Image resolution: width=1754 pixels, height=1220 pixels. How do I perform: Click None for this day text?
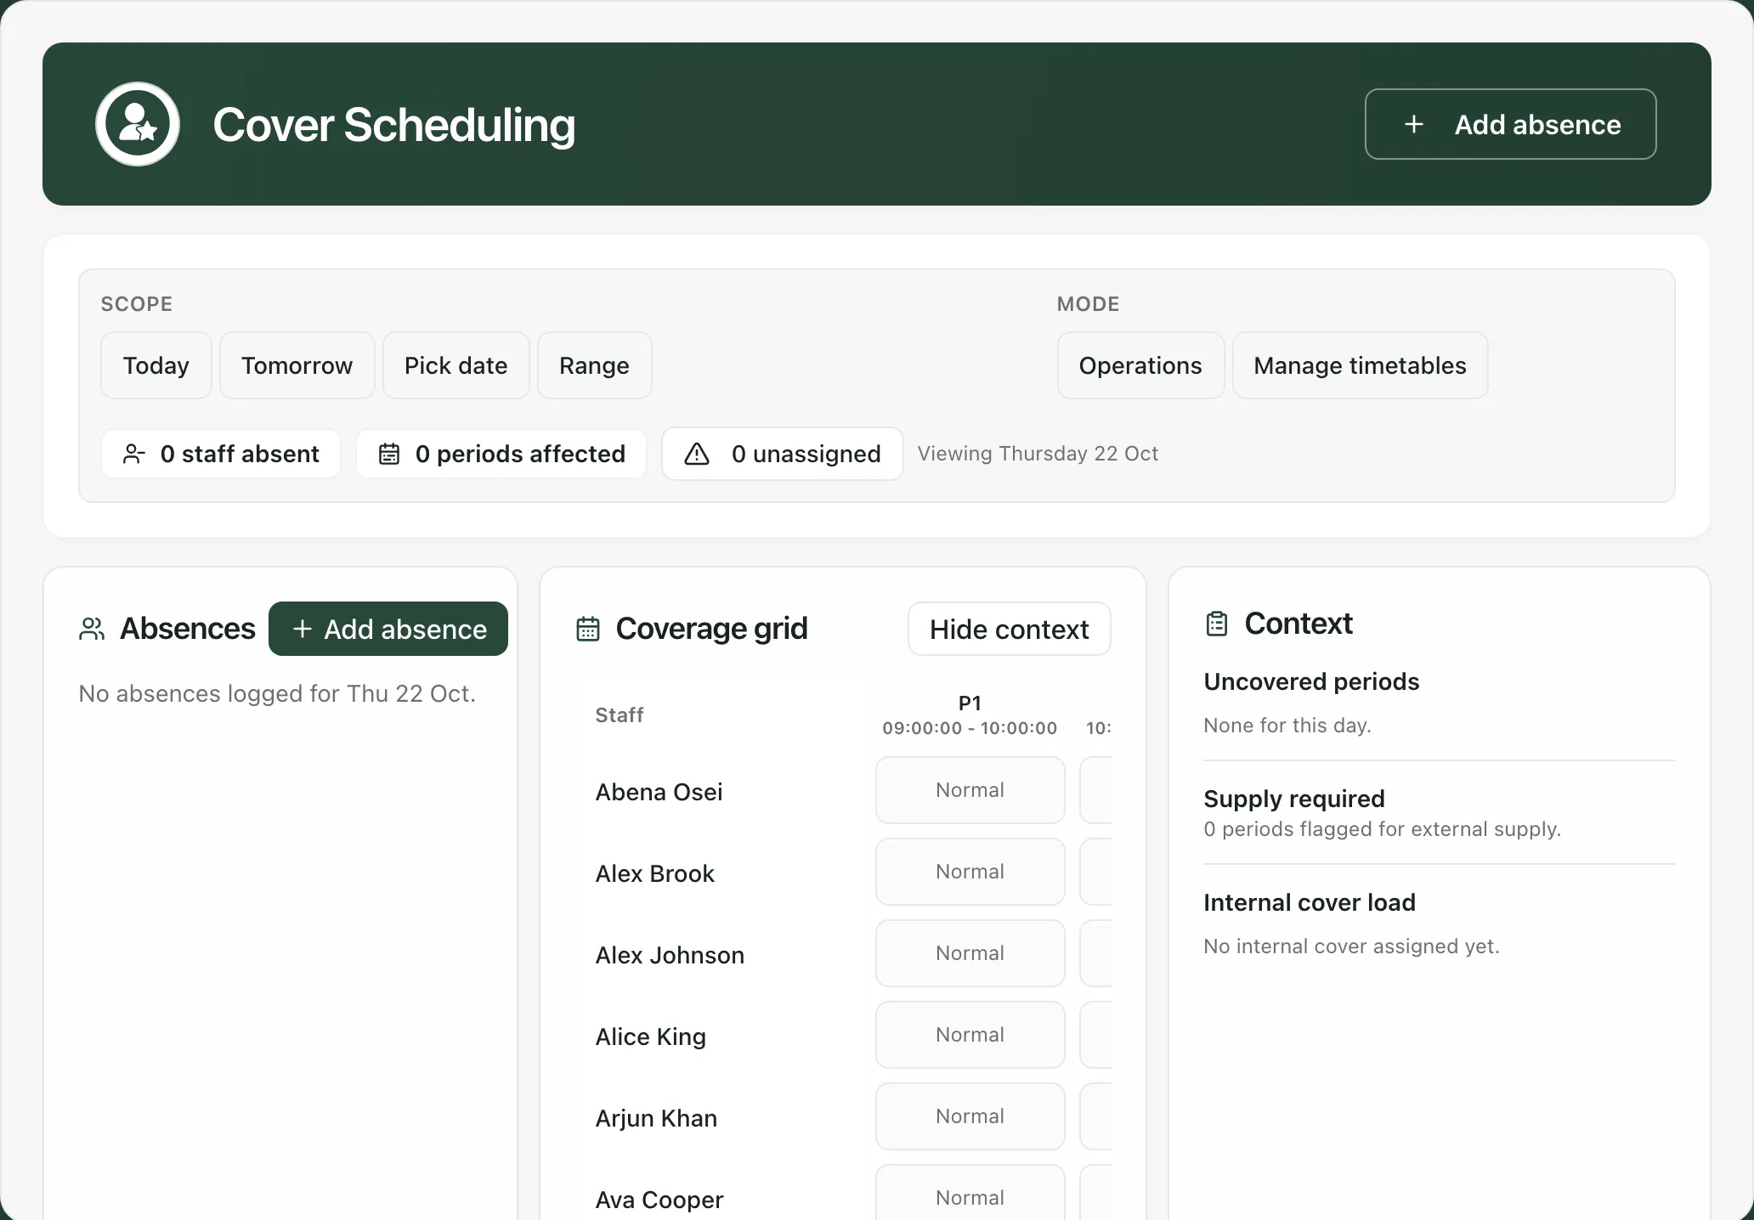(x=1287, y=726)
